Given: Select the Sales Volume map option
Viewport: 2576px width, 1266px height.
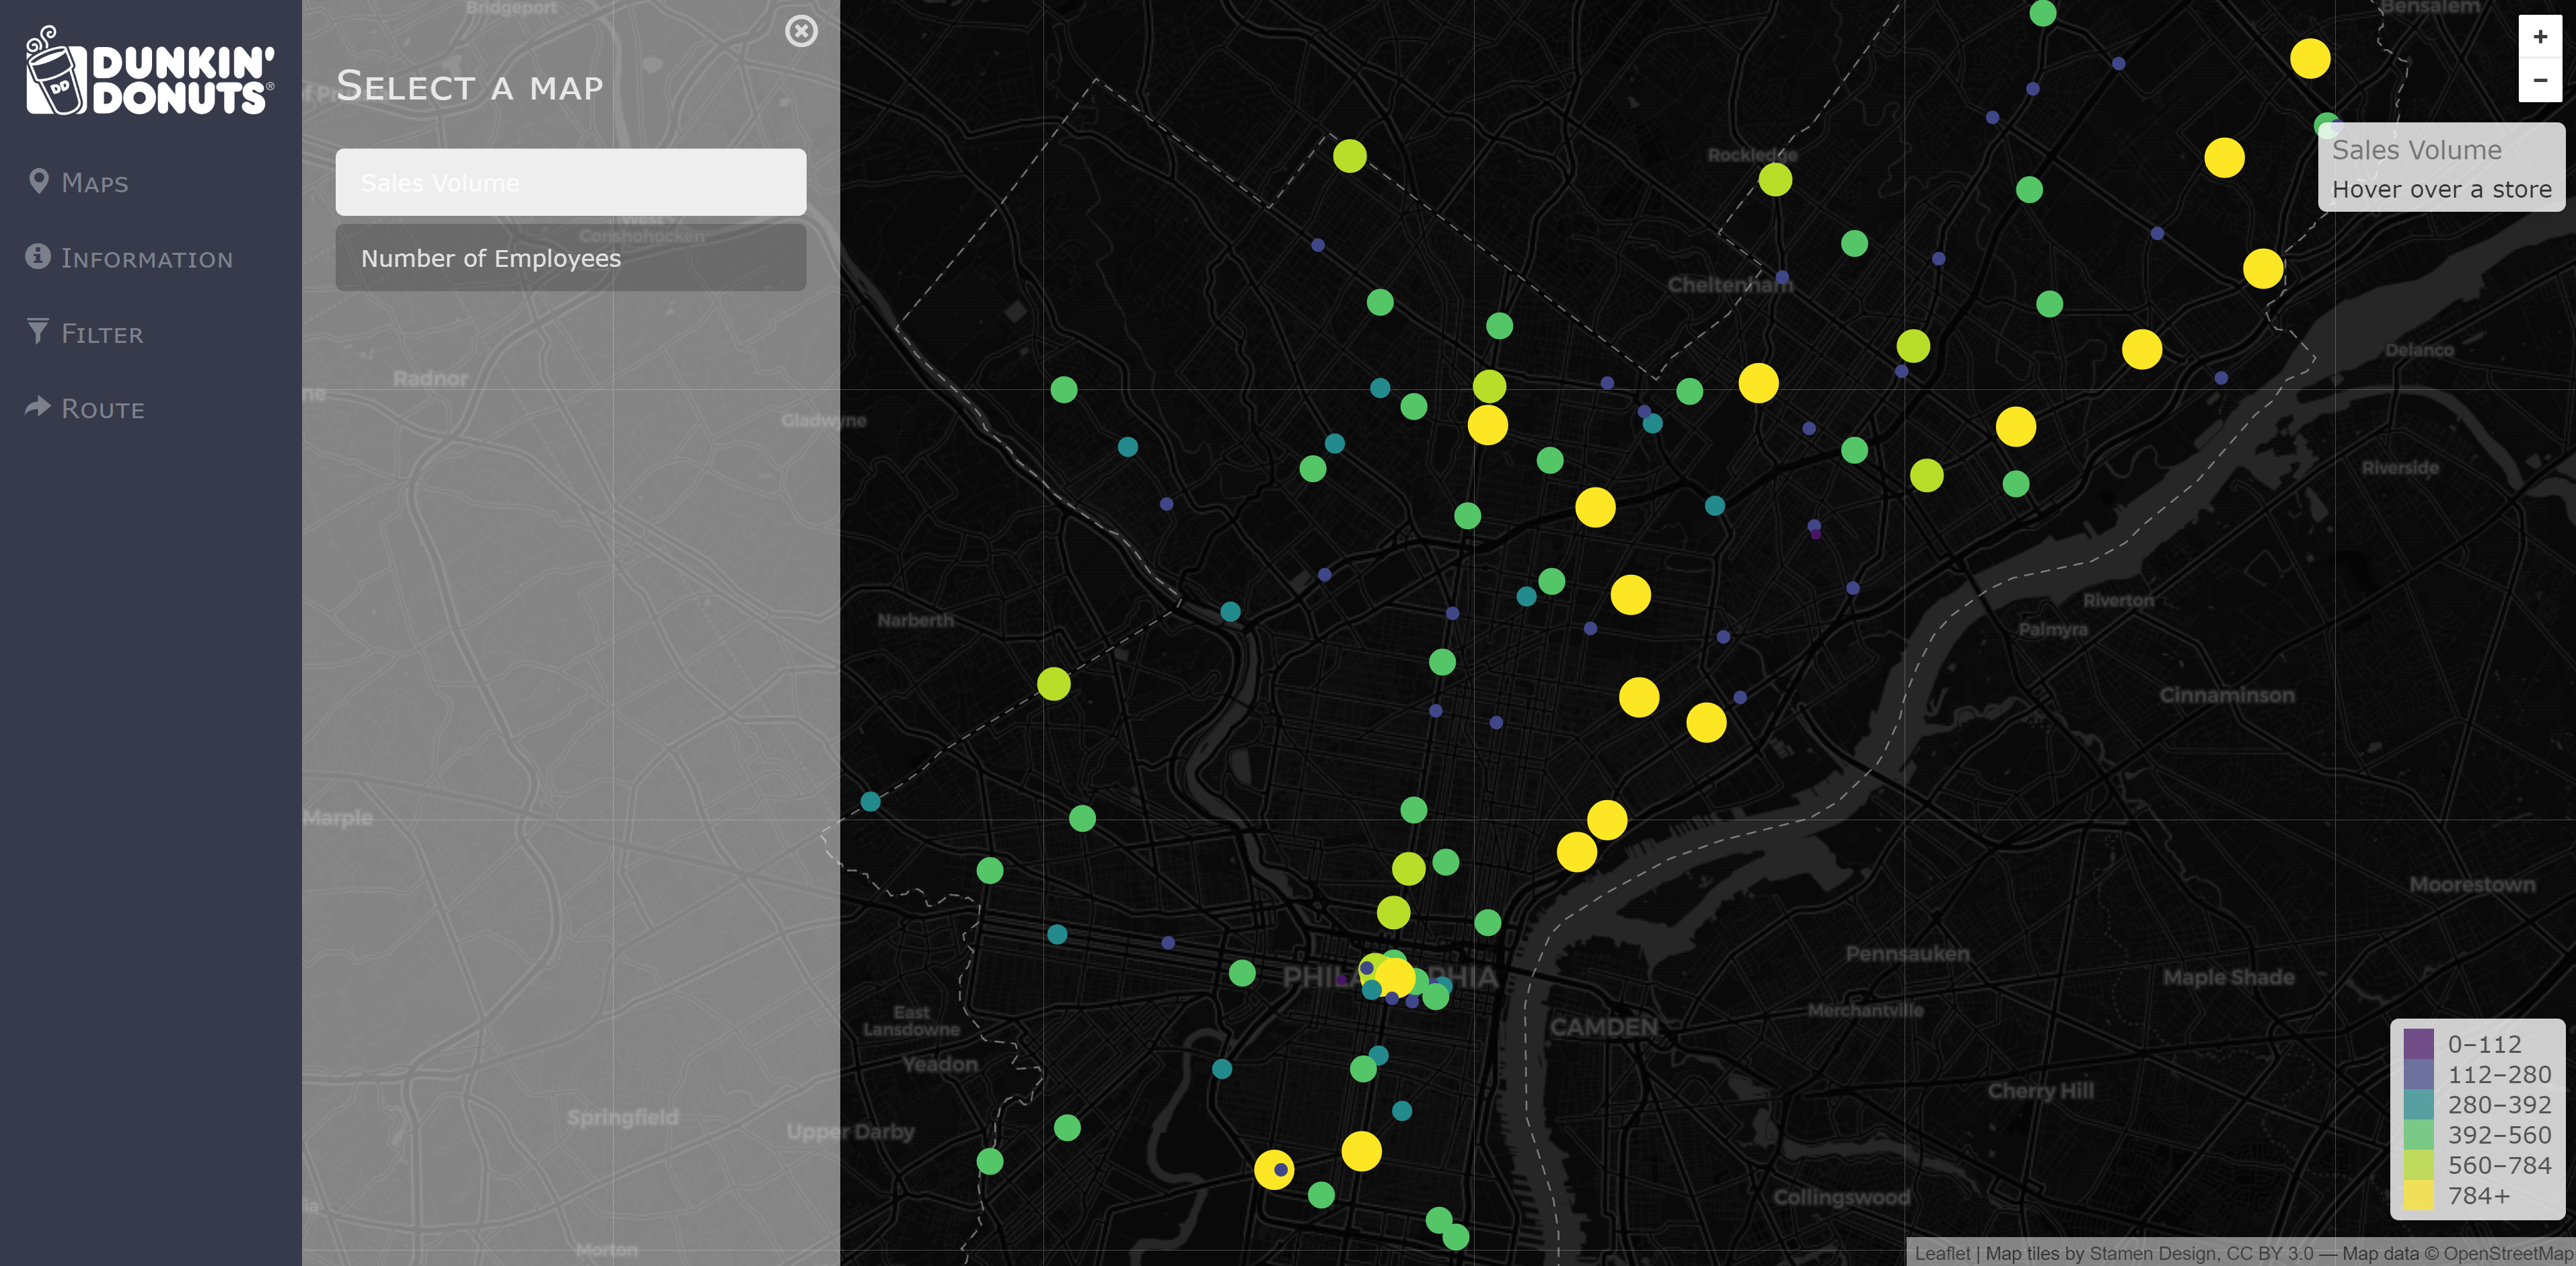Looking at the screenshot, I should tap(570, 182).
